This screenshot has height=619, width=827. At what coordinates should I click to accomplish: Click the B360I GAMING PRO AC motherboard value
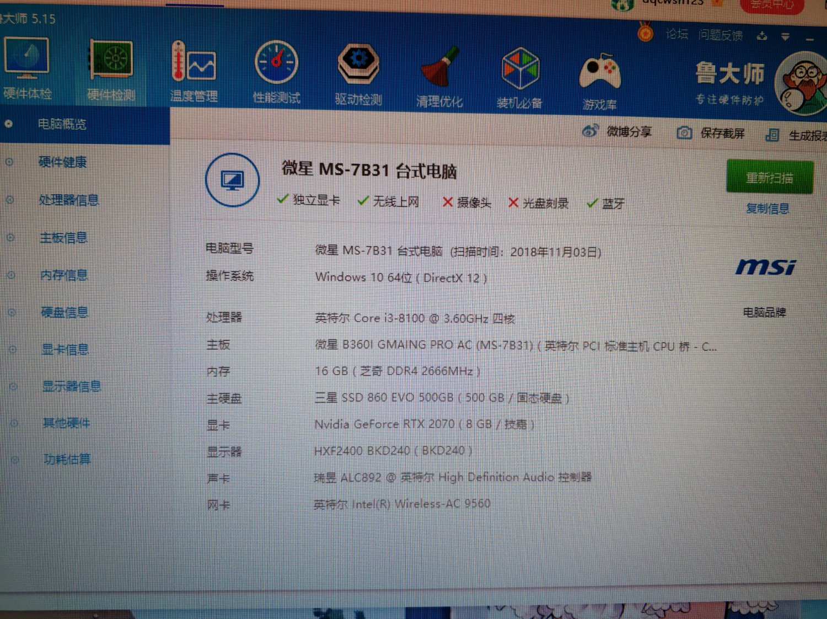tap(515, 346)
